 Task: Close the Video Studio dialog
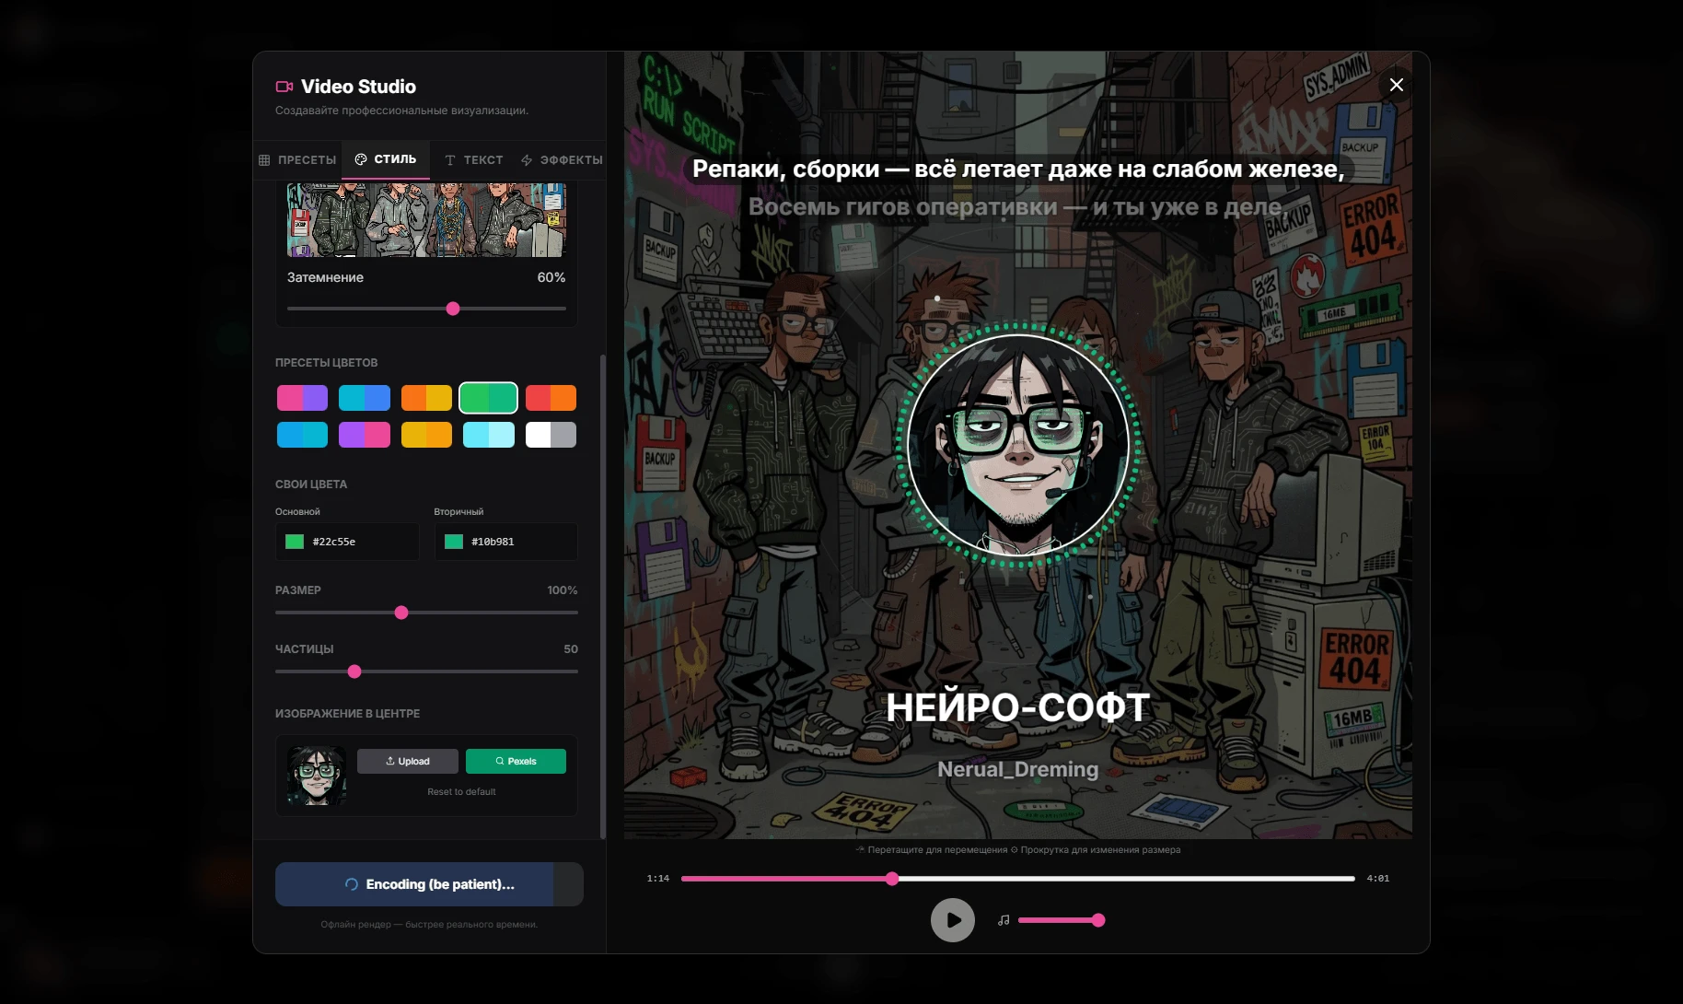pyautogui.click(x=1396, y=85)
